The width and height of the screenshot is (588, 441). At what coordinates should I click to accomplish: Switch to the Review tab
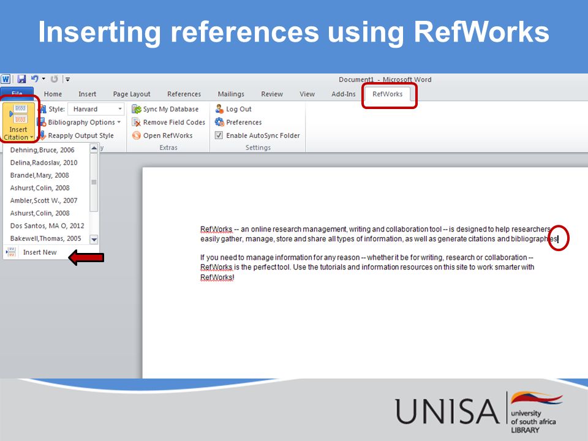pos(272,94)
